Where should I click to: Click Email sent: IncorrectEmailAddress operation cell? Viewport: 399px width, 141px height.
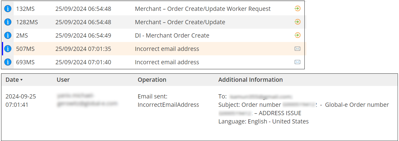click(x=168, y=101)
